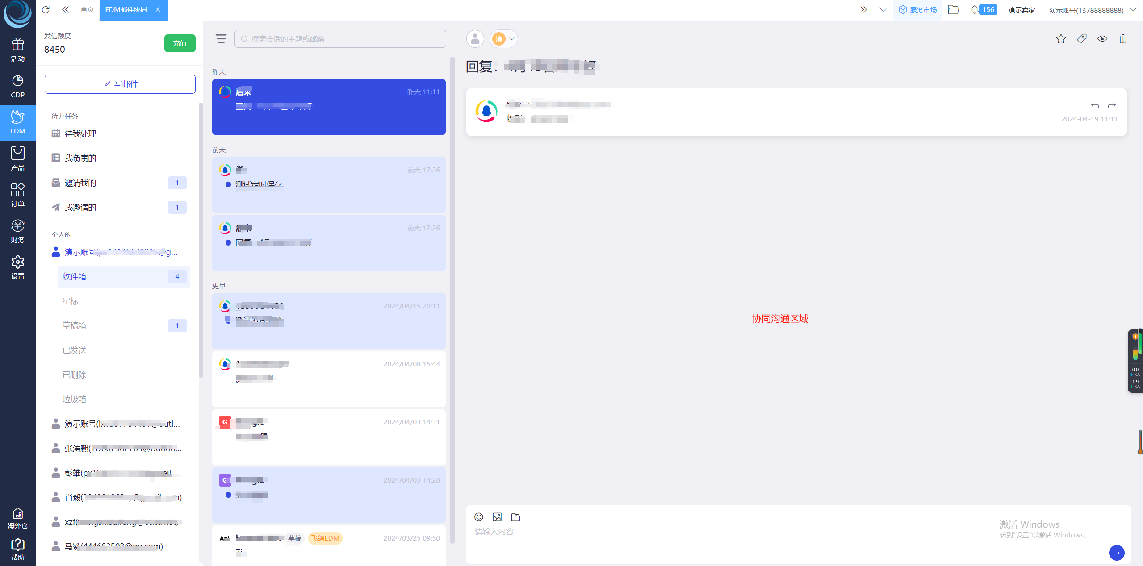
Task: Focus the conversation search field
Action: click(340, 39)
